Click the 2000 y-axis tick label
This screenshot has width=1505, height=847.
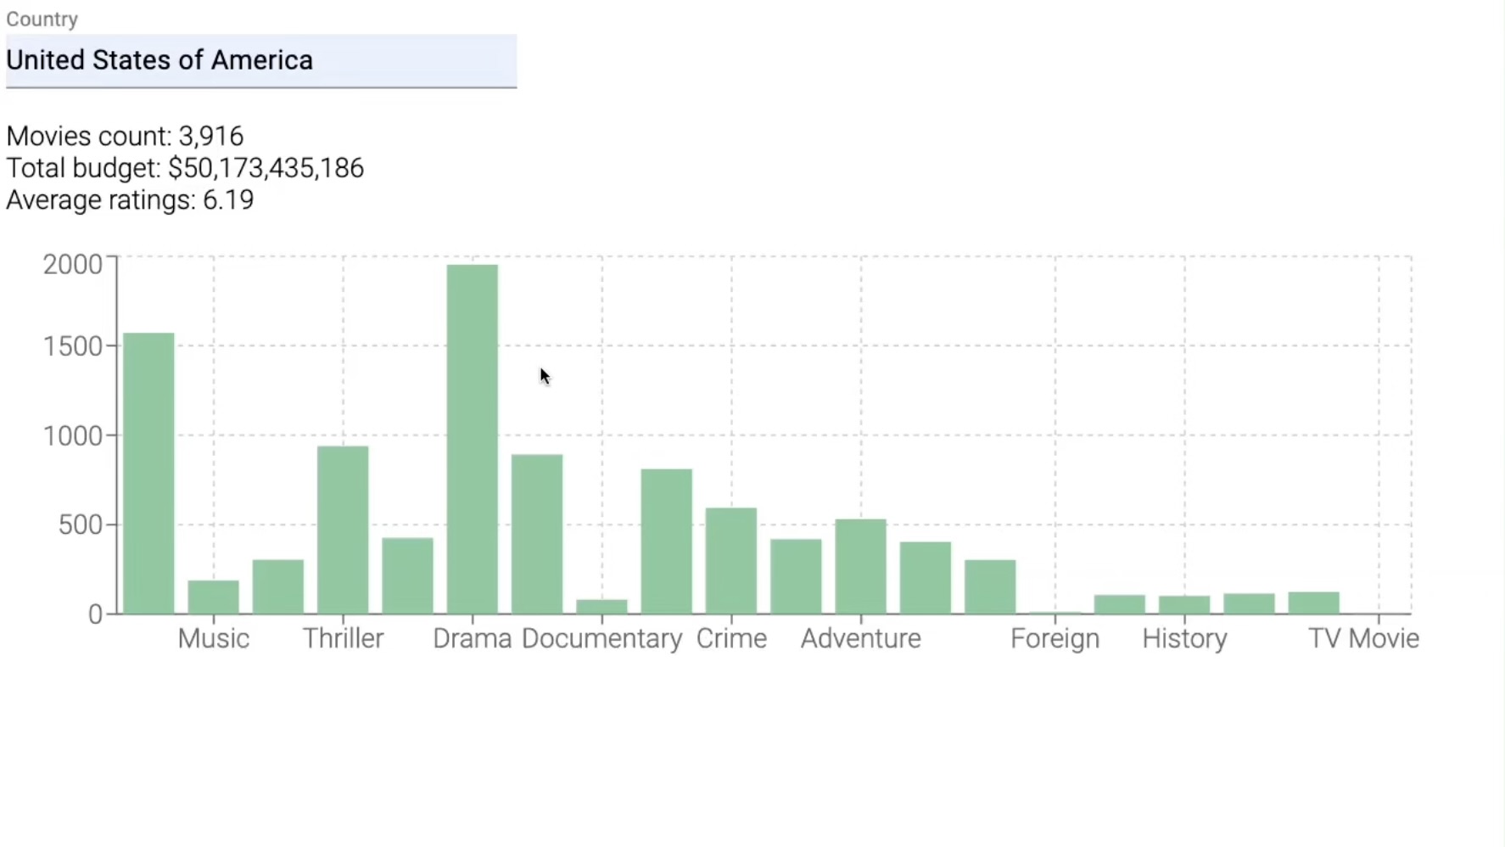[73, 264]
